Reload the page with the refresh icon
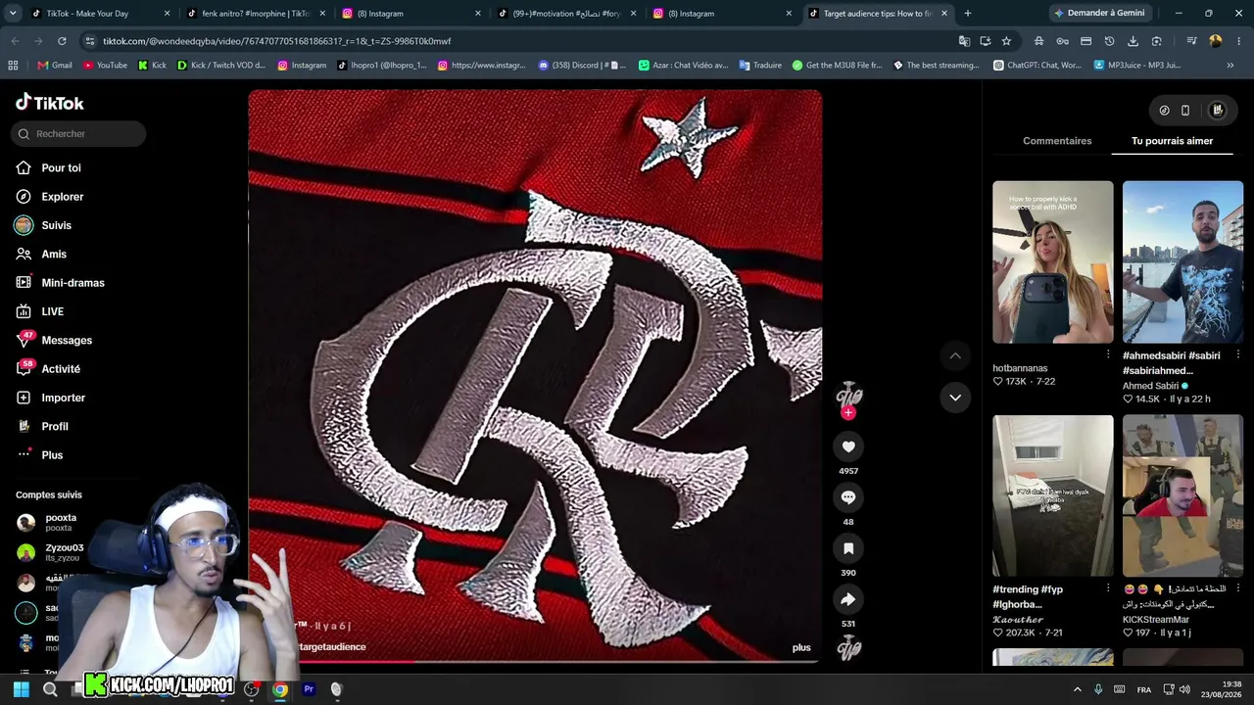Screen dimensions: 1254x705 [62, 41]
